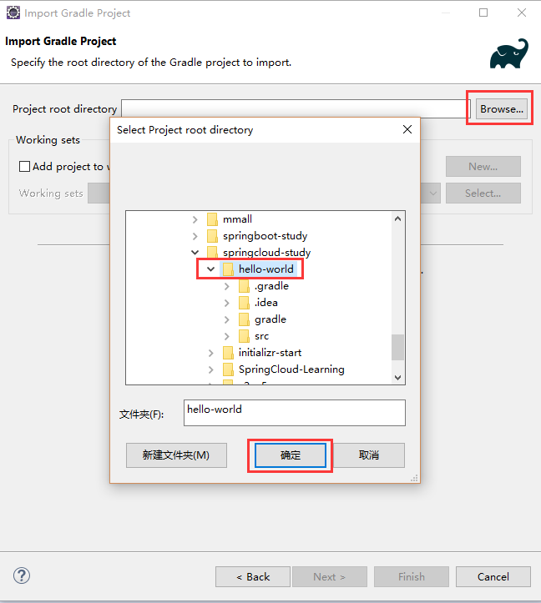Click the Browse... button

[501, 108]
